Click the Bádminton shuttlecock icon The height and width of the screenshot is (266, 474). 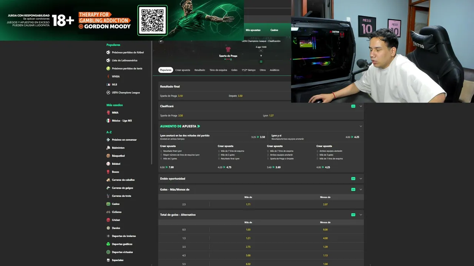click(108, 148)
